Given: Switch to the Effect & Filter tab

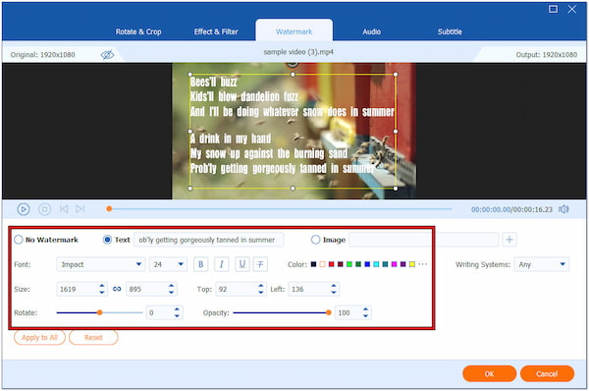Looking at the screenshot, I should tap(216, 32).
